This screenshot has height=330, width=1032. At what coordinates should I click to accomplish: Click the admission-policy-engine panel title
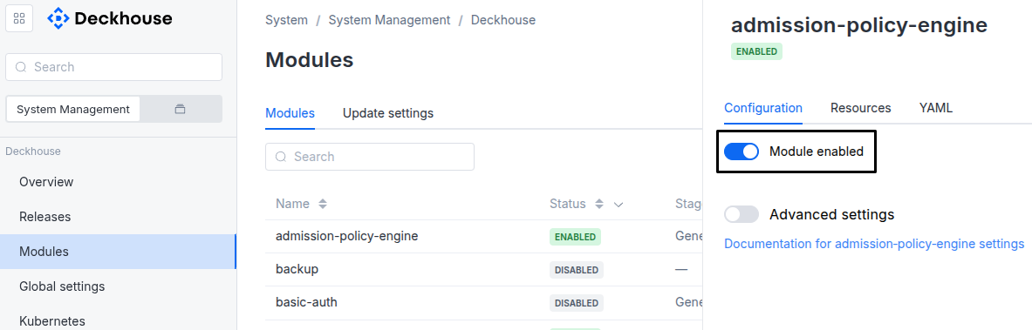[859, 25]
